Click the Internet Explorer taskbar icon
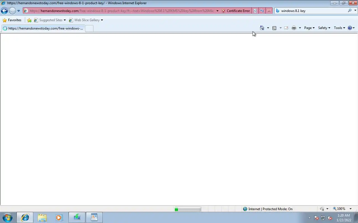The image size is (358, 223). click(25, 217)
